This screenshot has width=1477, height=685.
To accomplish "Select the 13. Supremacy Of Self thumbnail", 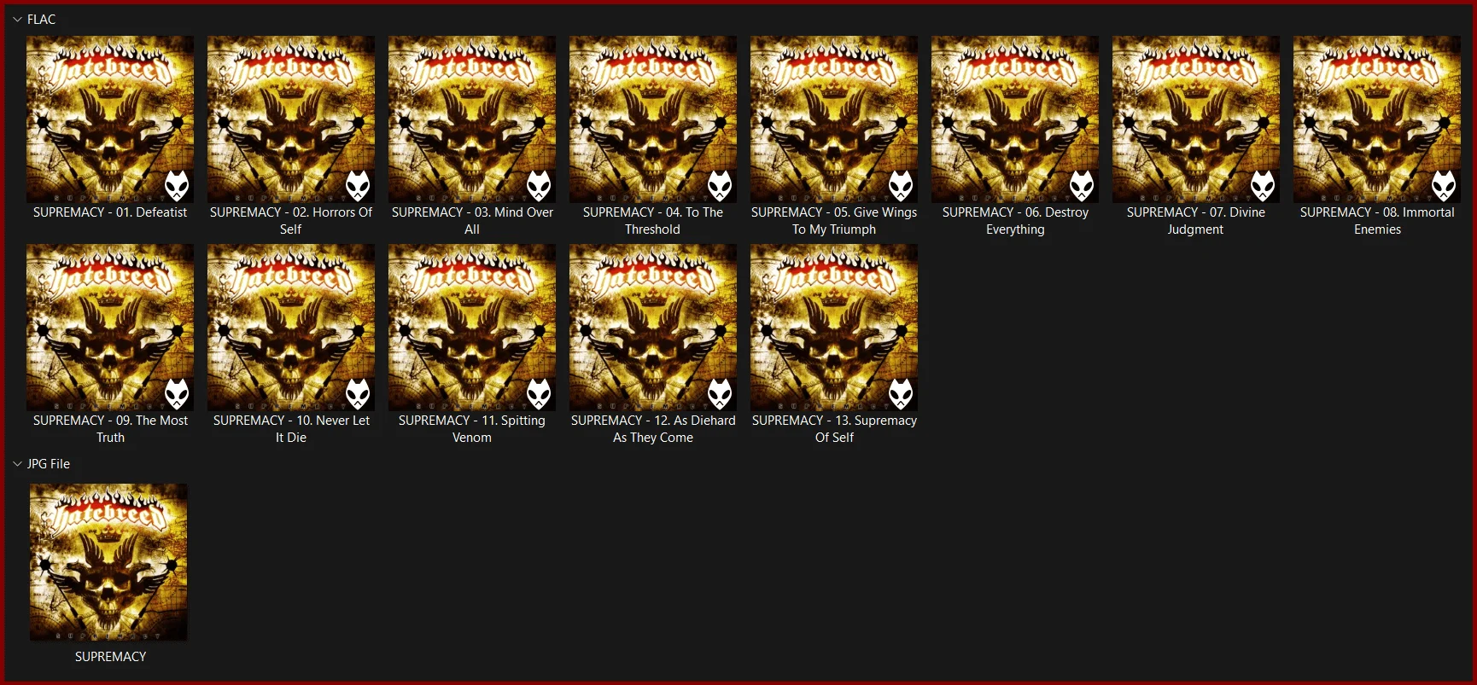I will coord(834,327).
